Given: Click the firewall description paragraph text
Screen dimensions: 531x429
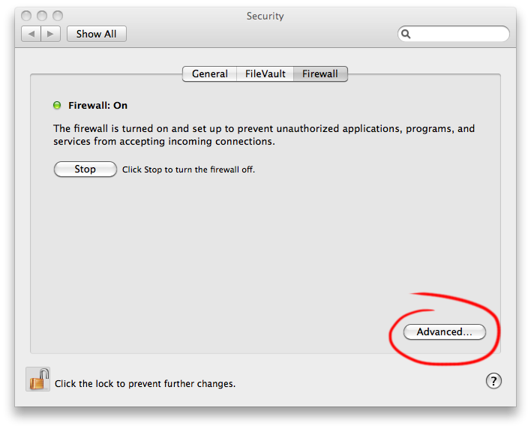Looking at the screenshot, I should pyautogui.click(x=264, y=135).
